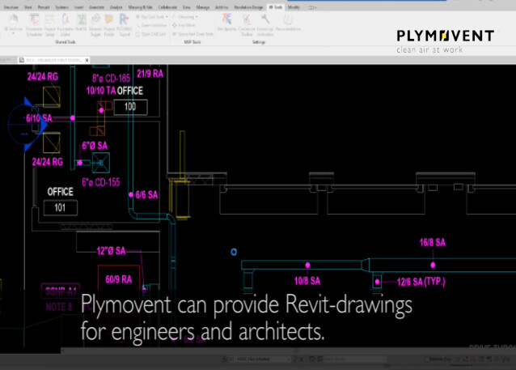Switch to the Modify ribbon tab
Viewport: 516px width, 370px height.
pyautogui.click(x=294, y=7)
